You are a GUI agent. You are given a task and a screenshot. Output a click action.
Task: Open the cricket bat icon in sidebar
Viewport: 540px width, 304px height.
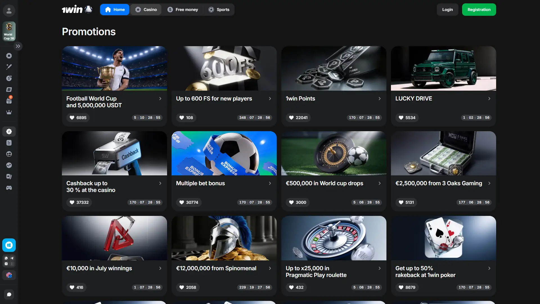9,67
